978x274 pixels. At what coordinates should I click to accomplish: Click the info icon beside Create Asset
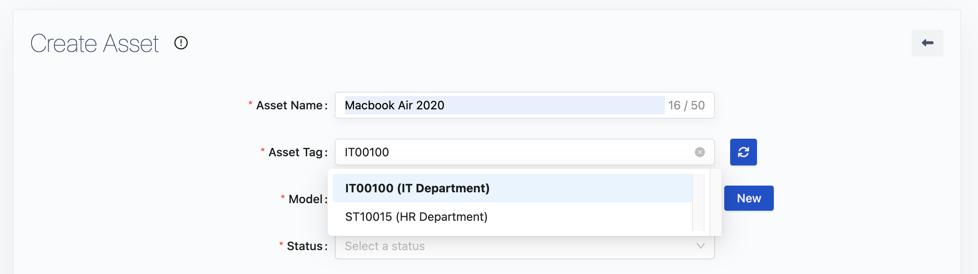pos(181,43)
